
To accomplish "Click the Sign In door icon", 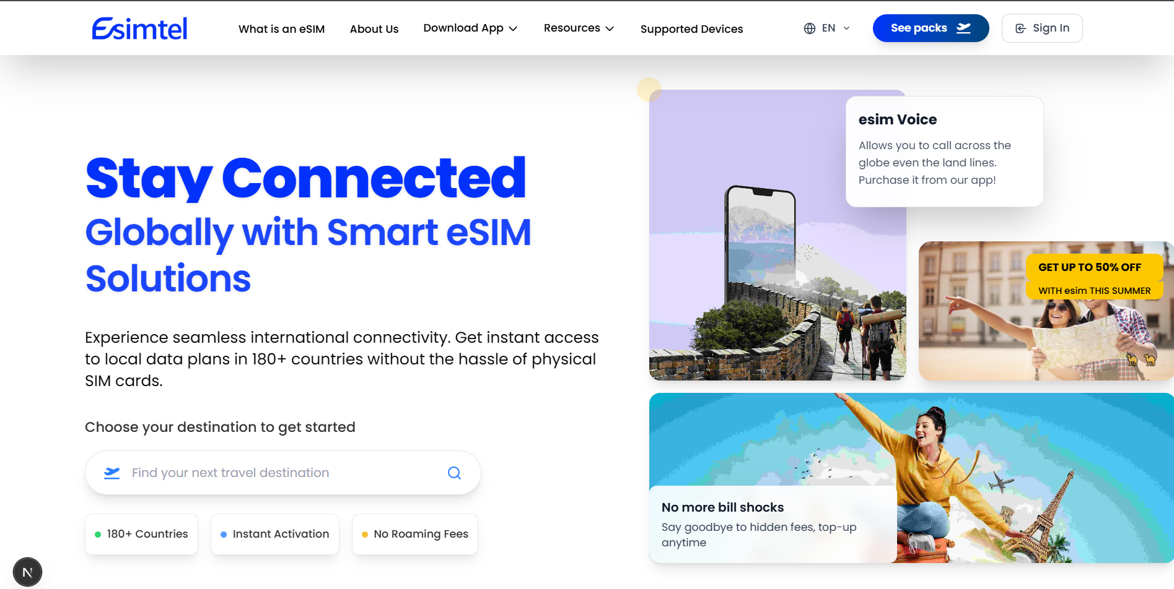I will tap(1020, 28).
